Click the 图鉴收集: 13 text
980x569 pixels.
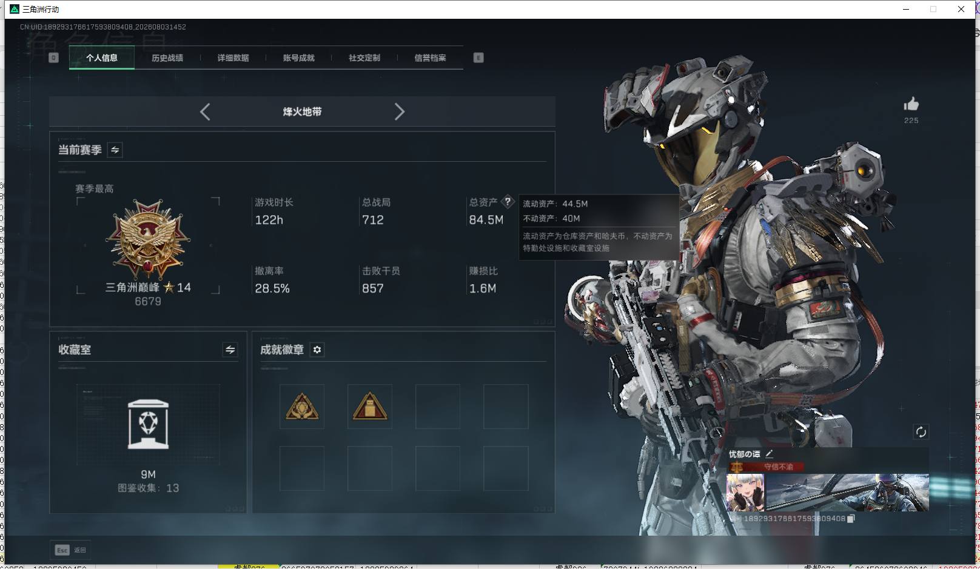pyautogui.click(x=148, y=488)
